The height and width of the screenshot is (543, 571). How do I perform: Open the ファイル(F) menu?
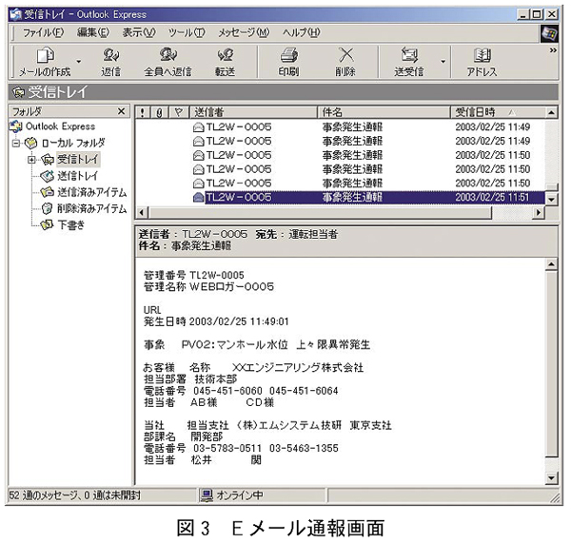click(43, 32)
